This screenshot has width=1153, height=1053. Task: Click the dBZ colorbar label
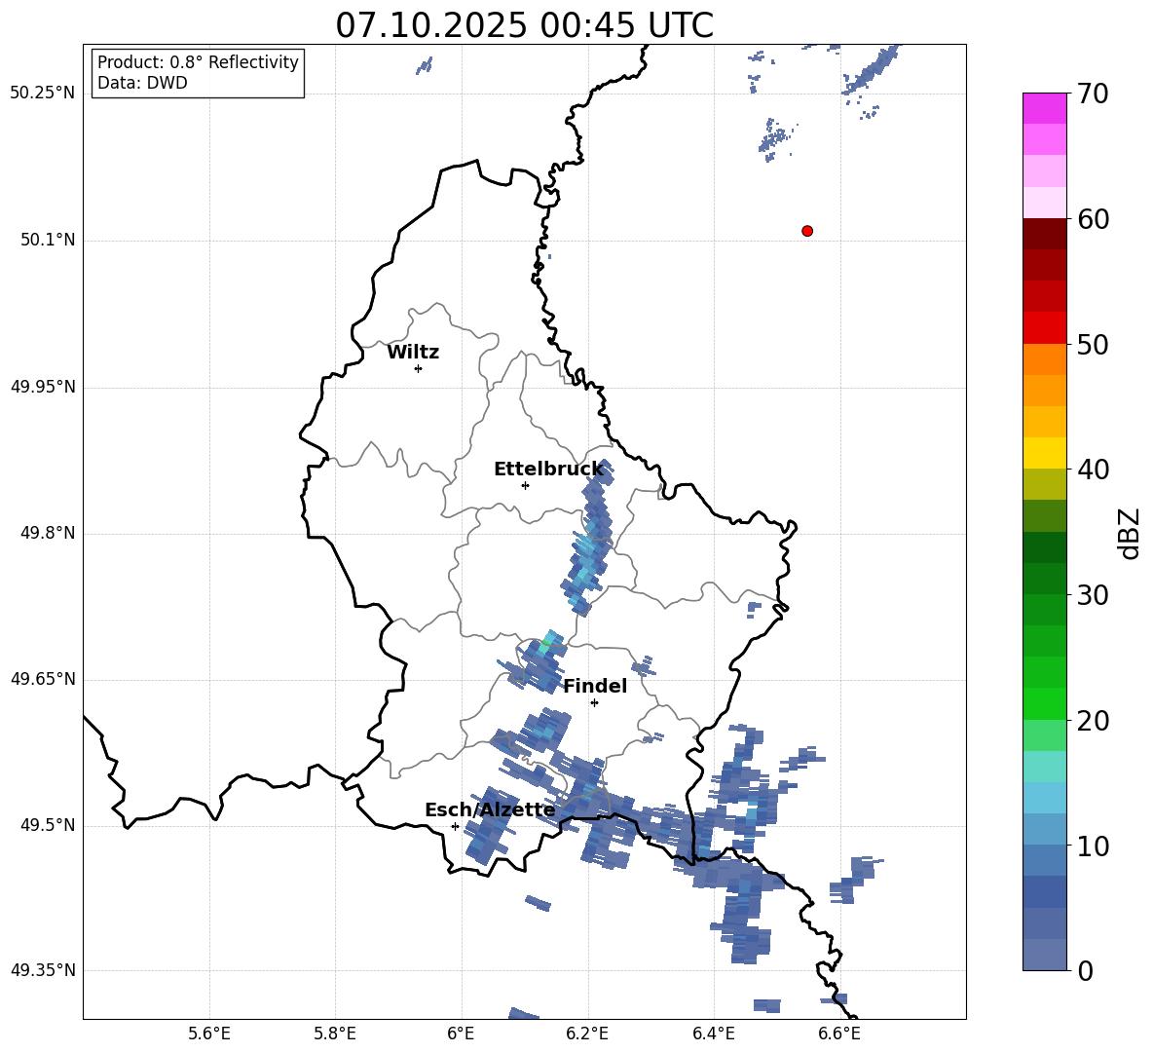(1129, 533)
